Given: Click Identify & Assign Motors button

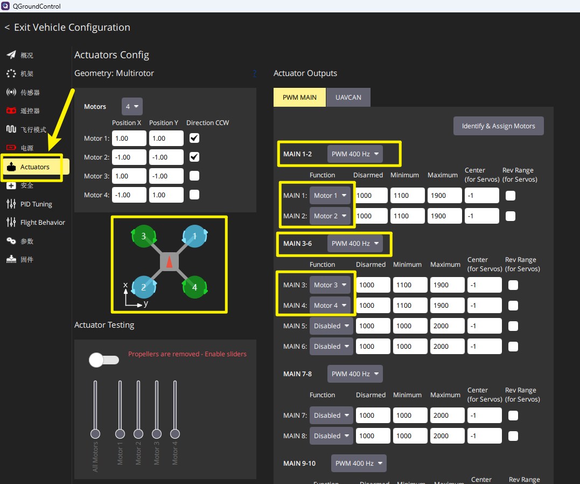Looking at the screenshot, I should (x=498, y=126).
